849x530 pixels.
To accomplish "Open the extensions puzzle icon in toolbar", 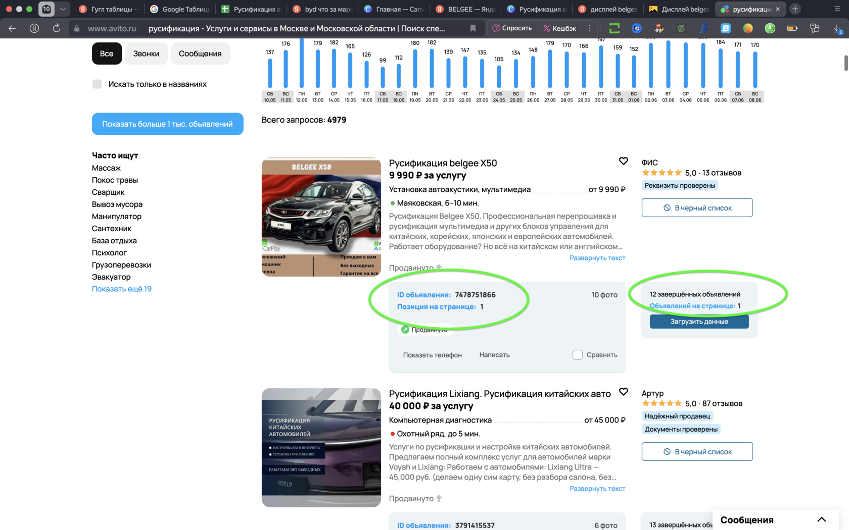I will click(x=815, y=28).
